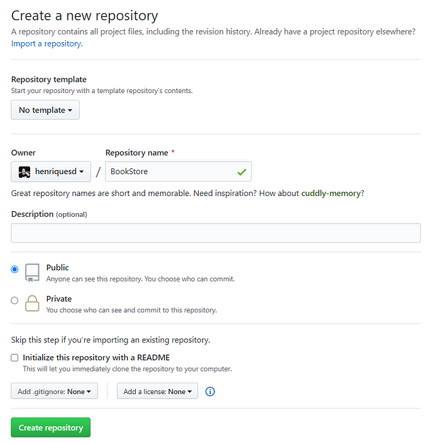440x443 pixels.
Task: Enable Initialize this repository with a README
Action: [14, 358]
